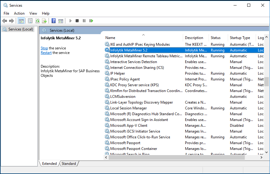The width and height of the screenshot is (270, 174).
Task: Click gear icon of Microsoft App-V Client
Action: pyautogui.click(x=107, y=125)
